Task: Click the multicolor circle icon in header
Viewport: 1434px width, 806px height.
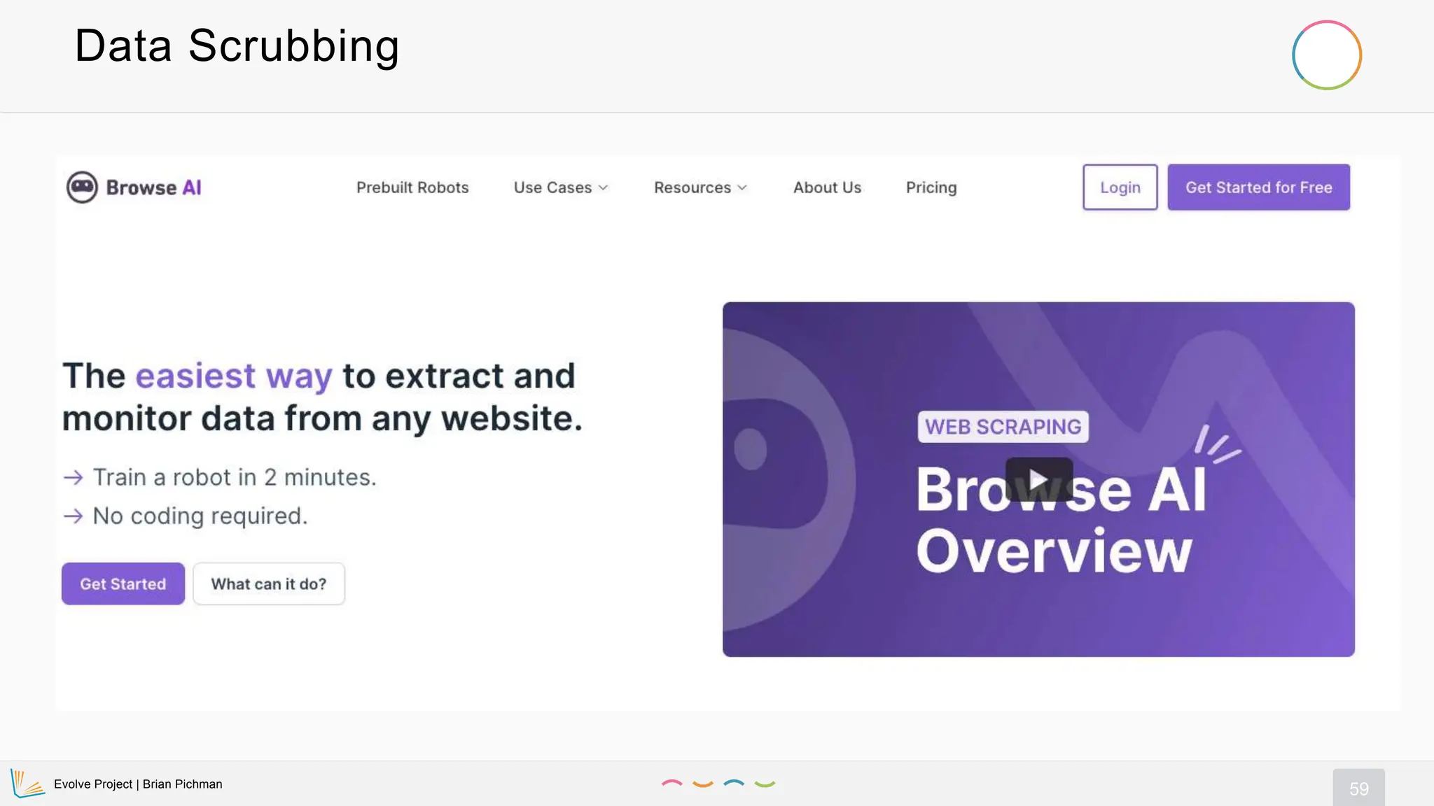Action: (1327, 55)
